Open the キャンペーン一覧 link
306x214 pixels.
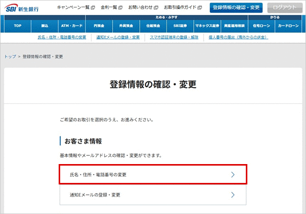[x=75, y=8]
